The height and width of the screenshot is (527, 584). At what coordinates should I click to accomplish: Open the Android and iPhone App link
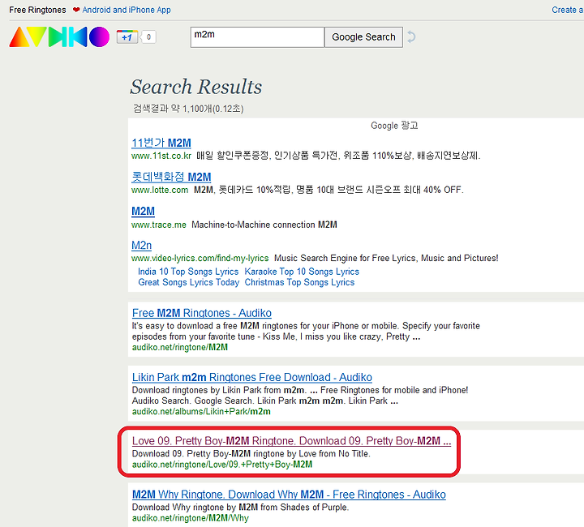click(x=127, y=10)
